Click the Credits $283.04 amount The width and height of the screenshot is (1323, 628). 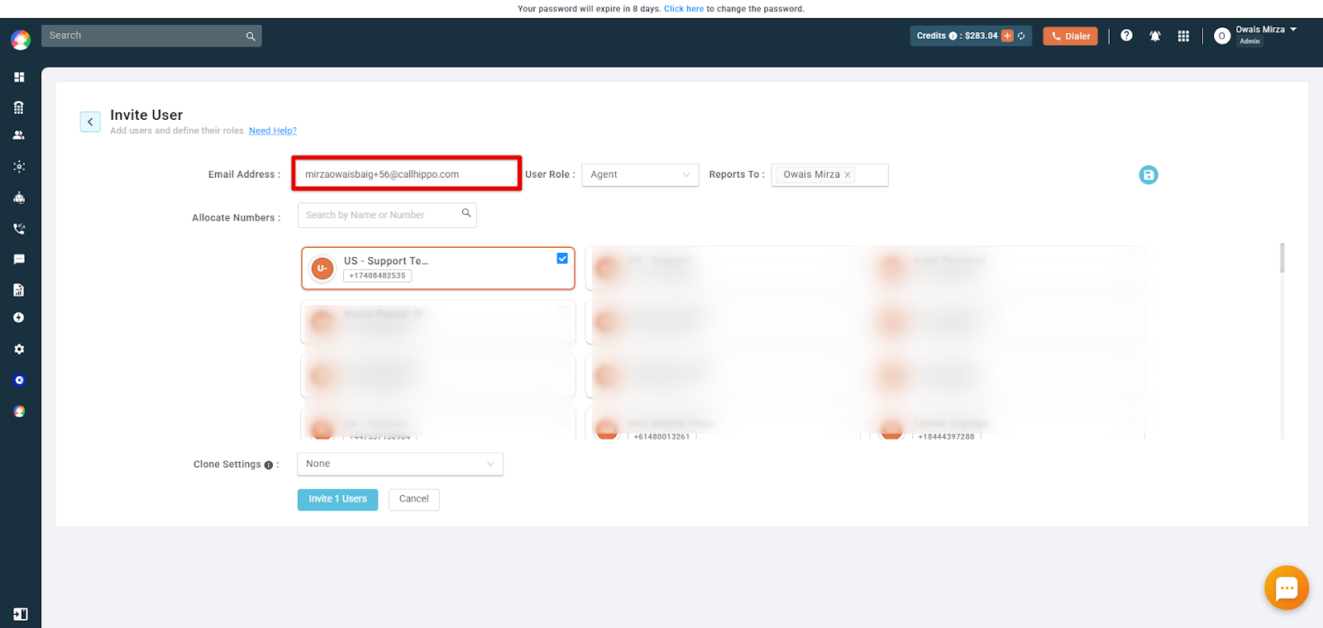point(982,36)
